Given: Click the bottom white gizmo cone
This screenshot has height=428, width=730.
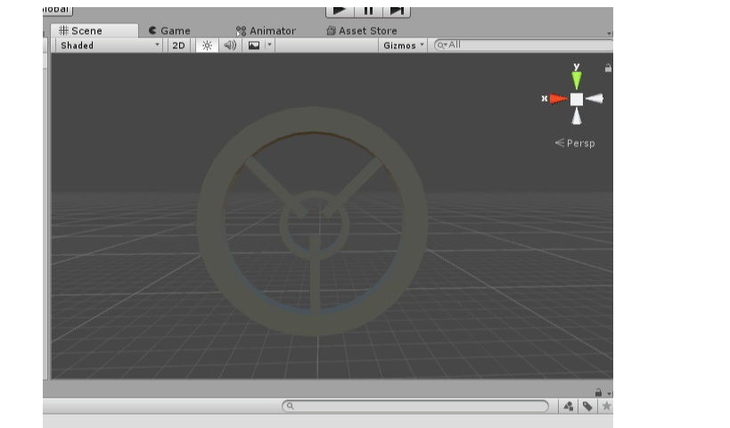Looking at the screenshot, I should 577,116.
